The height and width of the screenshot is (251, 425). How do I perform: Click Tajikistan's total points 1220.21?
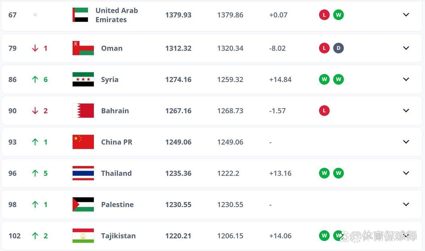click(x=178, y=236)
